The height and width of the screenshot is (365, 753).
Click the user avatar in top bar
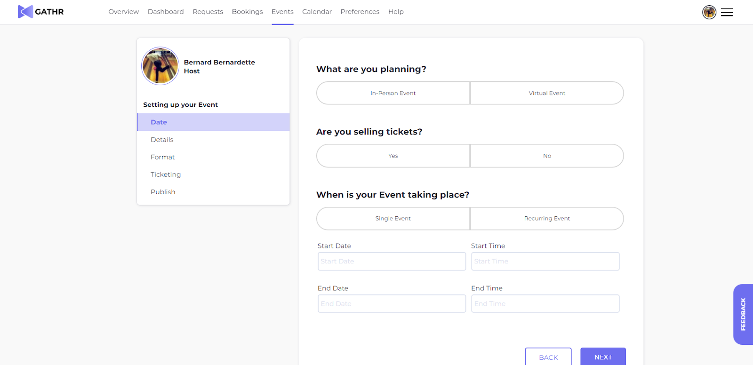tap(709, 12)
